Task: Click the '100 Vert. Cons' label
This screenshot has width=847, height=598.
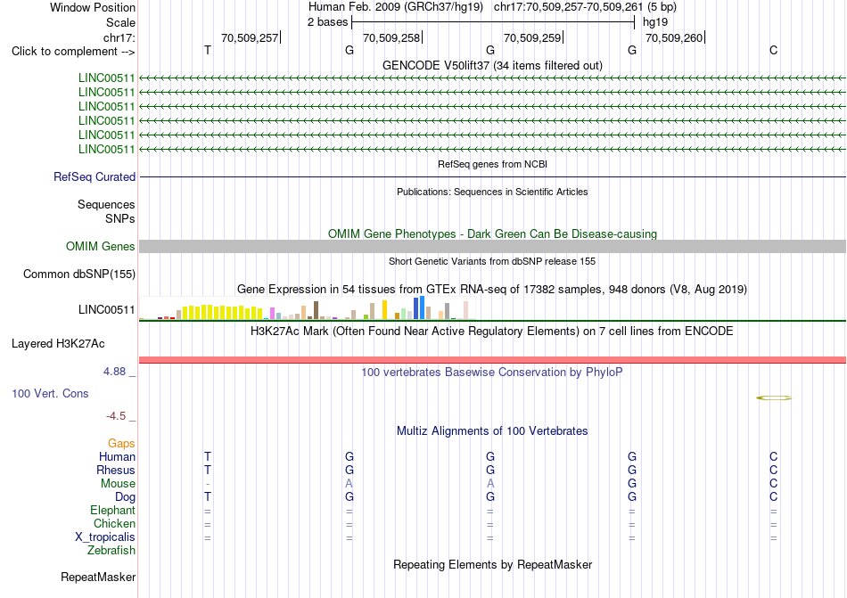Action: pos(50,393)
